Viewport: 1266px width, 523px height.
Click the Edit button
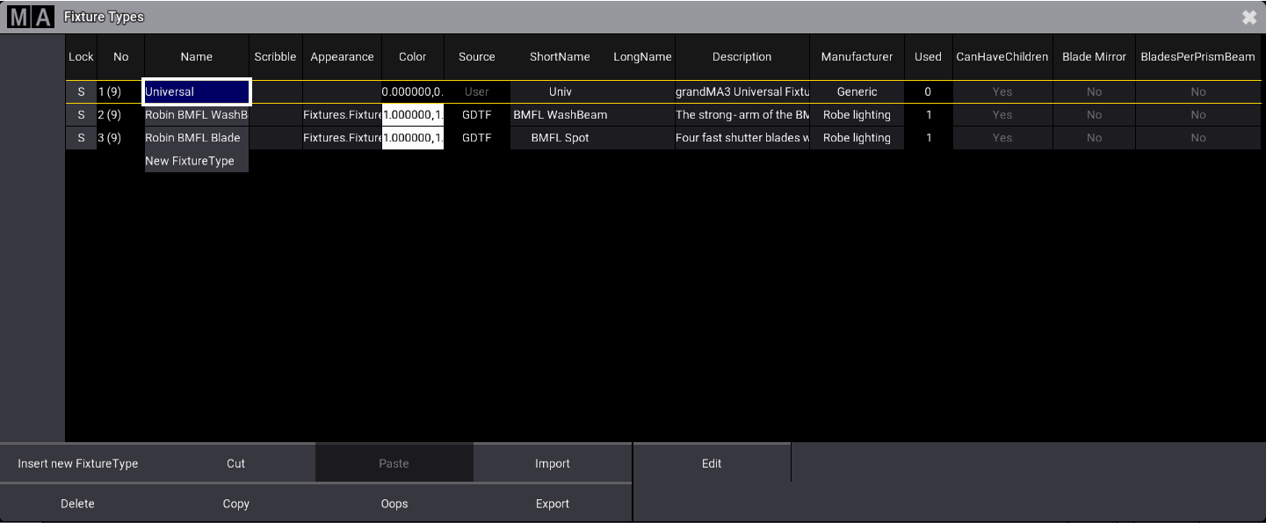712,463
